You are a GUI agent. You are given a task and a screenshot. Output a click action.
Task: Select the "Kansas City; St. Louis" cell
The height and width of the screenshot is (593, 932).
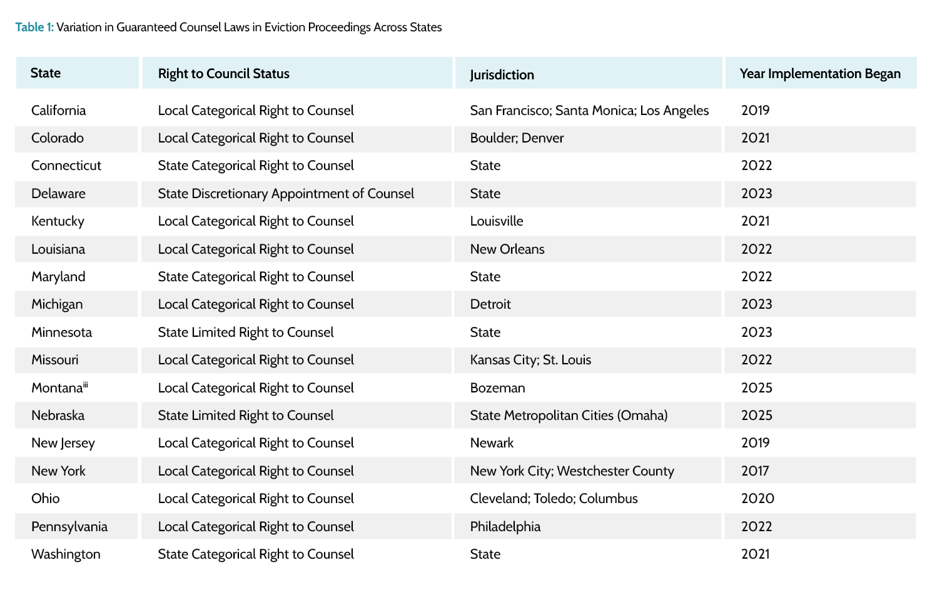(x=530, y=360)
